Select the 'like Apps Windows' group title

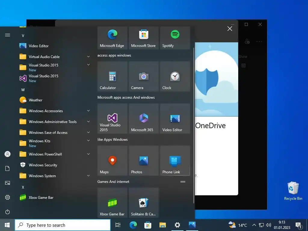pyautogui.click(x=112, y=140)
